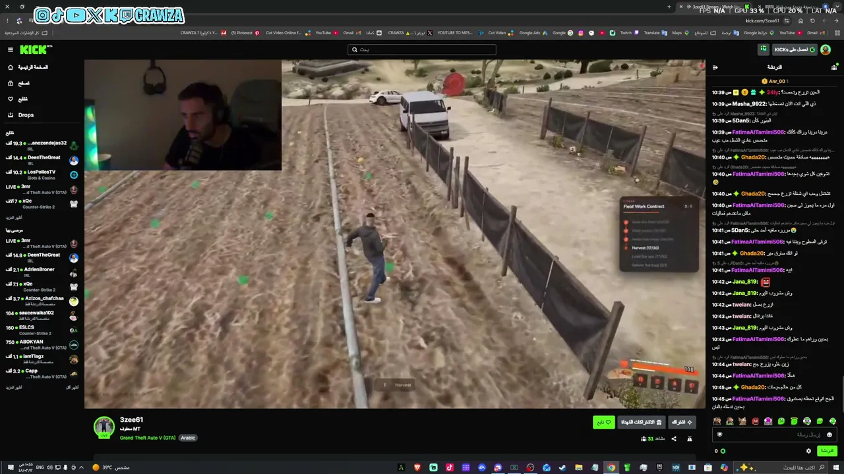Open the Azizos_chafchaa recommended channel
This screenshot has width=844, height=474.
tap(42, 300)
